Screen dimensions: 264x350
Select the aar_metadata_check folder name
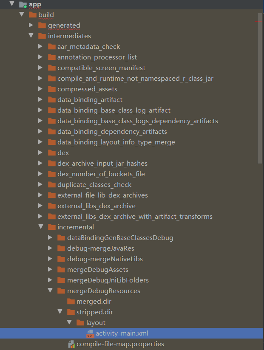coord(89,47)
